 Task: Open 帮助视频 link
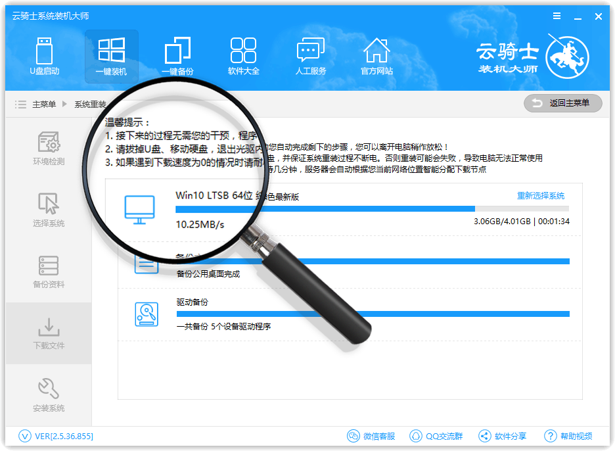pos(576,436)
